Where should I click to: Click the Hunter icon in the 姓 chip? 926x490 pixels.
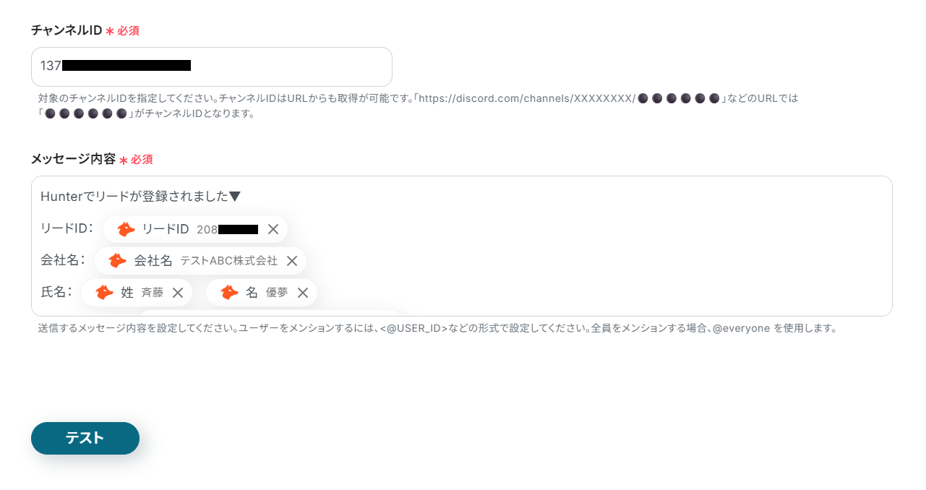click(x=105, y=293)
